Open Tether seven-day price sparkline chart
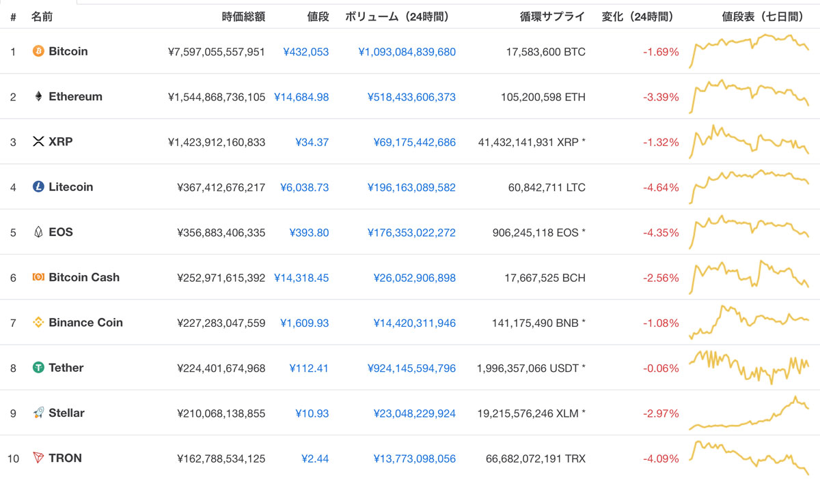Screen dimensions: 820x479 (749, 367)
